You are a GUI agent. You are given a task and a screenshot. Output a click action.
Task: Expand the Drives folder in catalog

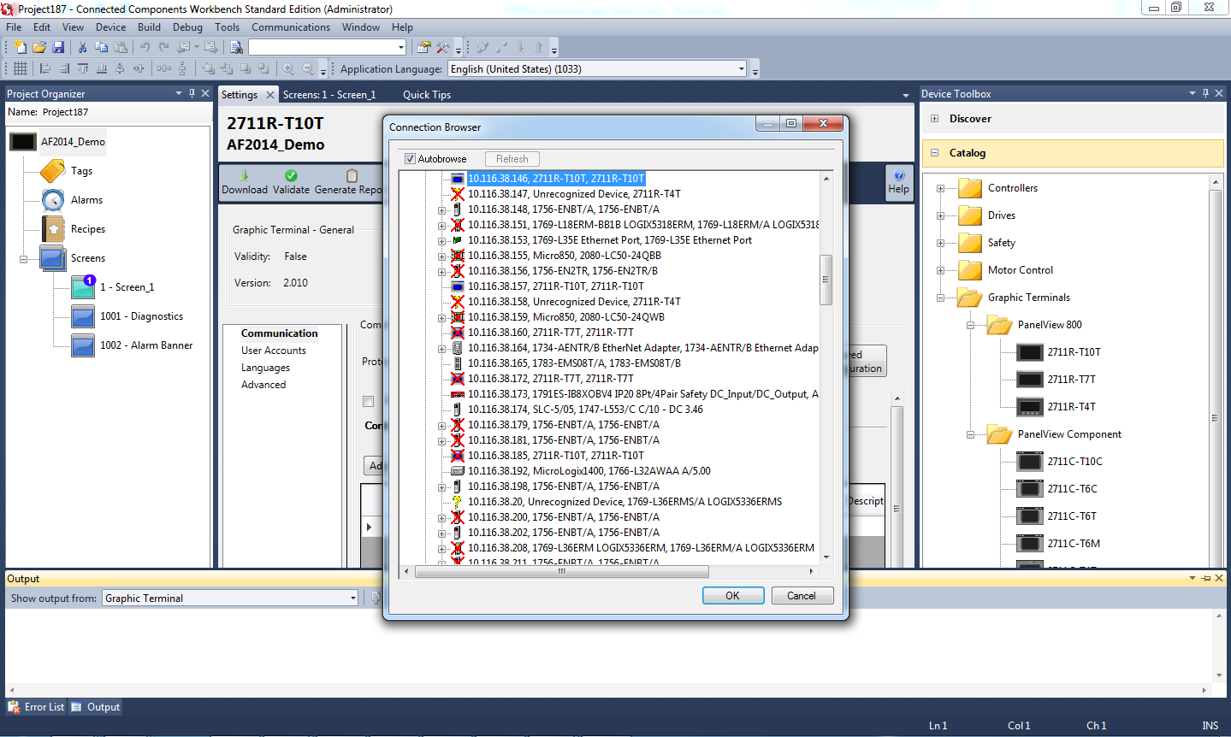pos(940,216)
